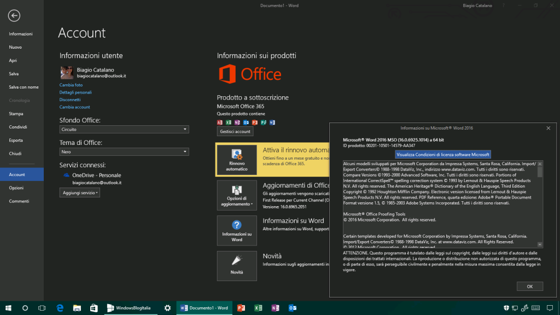The height and width of the screenshot is (315, 560).
Task: Click the Windows Defender shield tray icon
Action: pyautogui.click(x=506, y=308)
